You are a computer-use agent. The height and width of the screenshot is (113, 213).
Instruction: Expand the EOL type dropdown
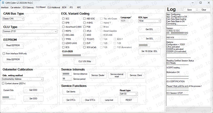(x=149, y=21)
